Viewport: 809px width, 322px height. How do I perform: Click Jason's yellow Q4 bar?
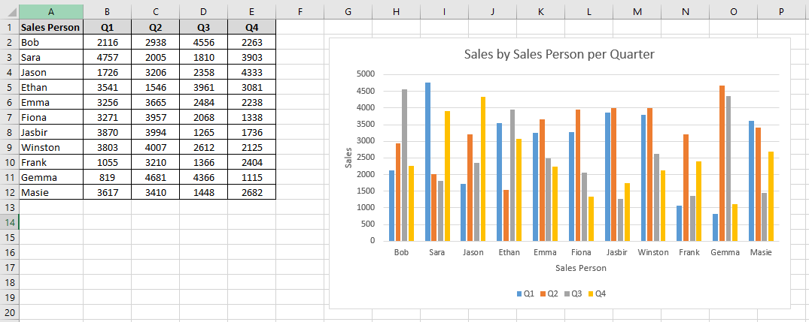[x=483, y=169]
